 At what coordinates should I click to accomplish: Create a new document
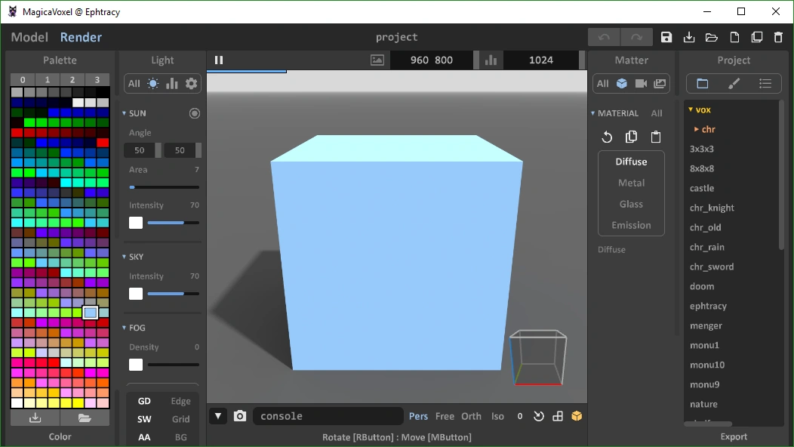734,36
